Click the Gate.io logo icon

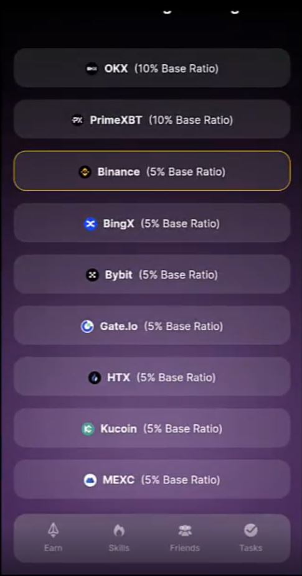point(87,326)
